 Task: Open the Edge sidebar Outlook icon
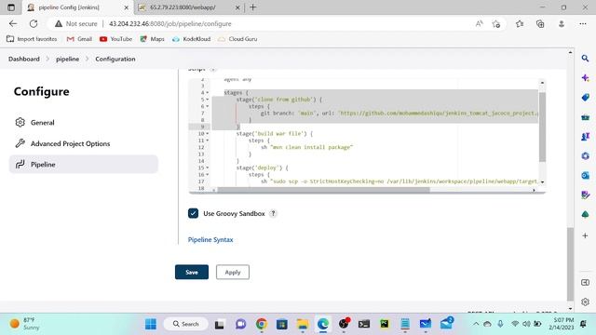point(586,176)
